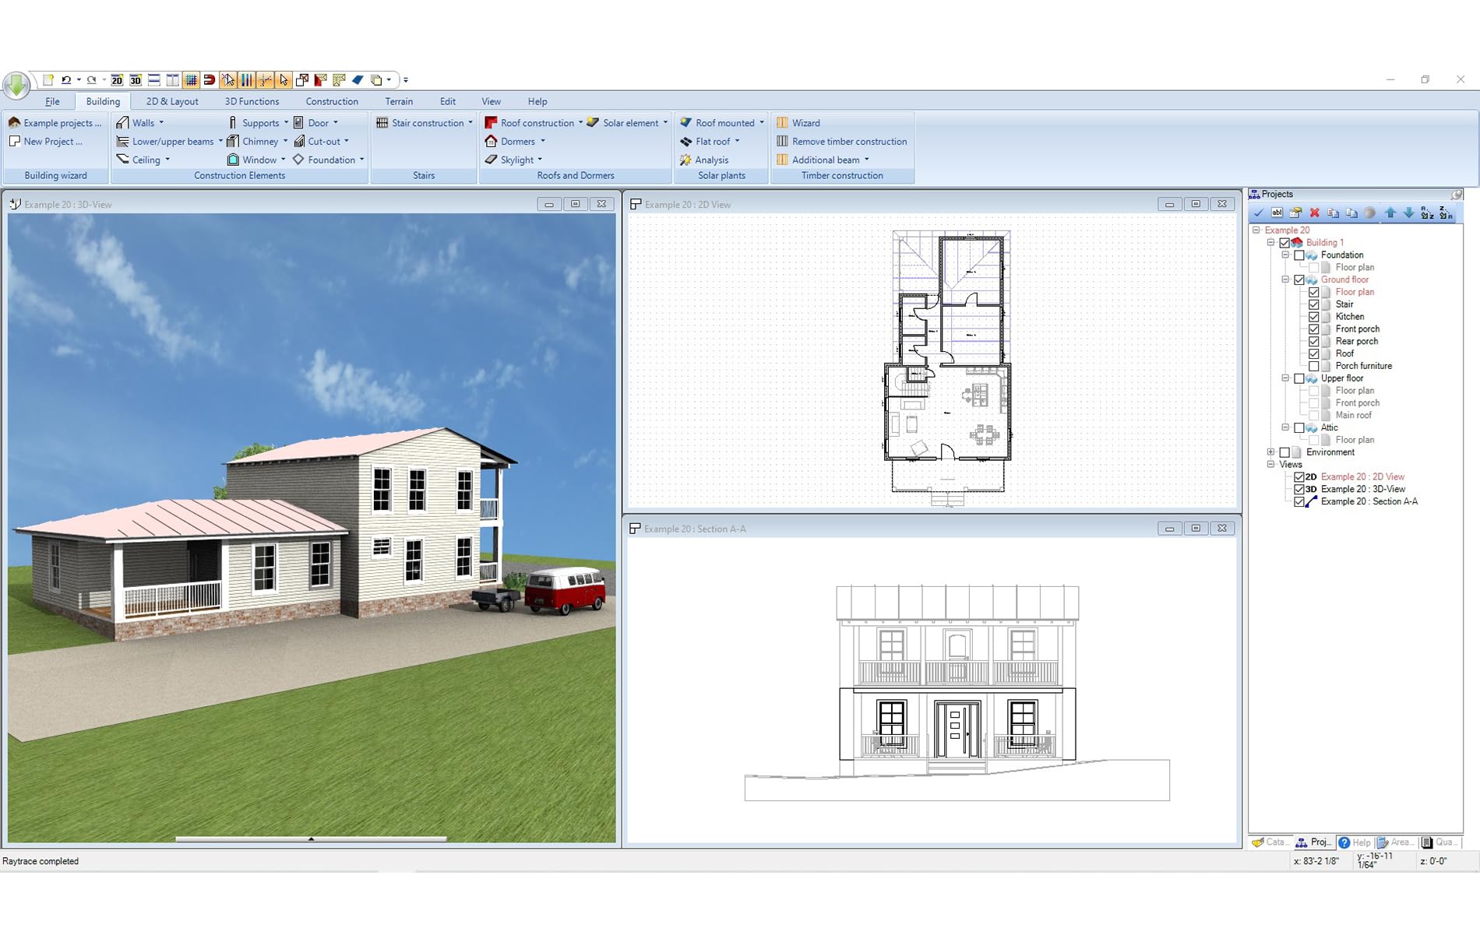Open a new 3D view via toolbar
The image size is (1480, 942).
(136, 80)
